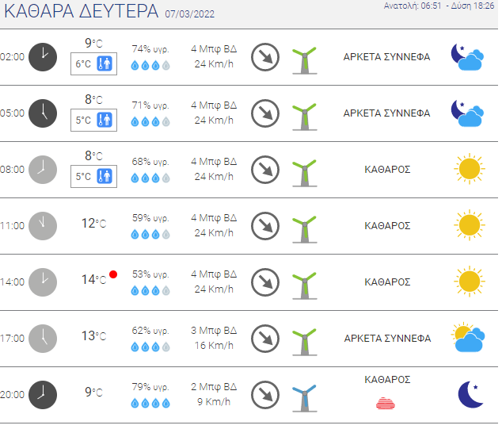Click the blue wind turbine icon at 20:00
Screen dimensions: 502x433
[305, 398]
